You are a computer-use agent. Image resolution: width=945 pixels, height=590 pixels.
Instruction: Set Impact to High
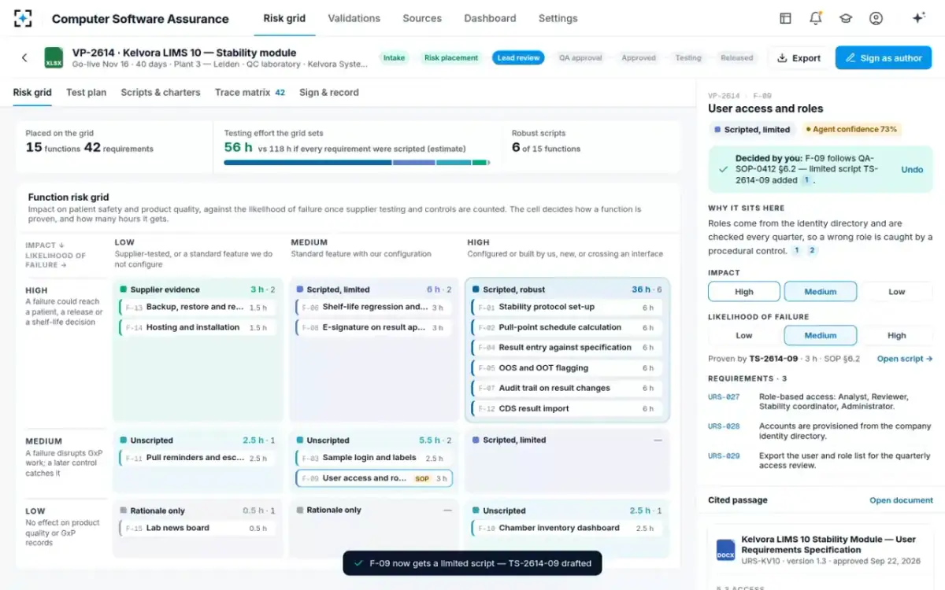(x=744, y=292)
